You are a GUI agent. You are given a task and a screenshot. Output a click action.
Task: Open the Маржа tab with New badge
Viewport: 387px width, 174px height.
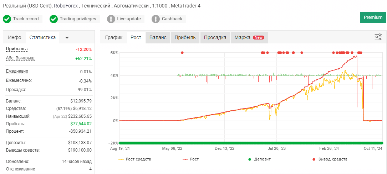pos(249,38)
